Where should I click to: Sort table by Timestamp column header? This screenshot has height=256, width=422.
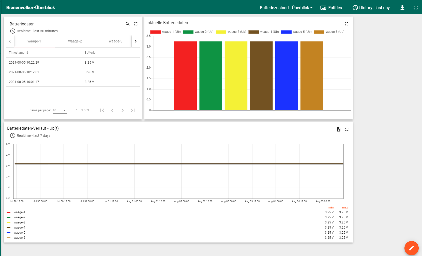[x=17, y=53]
